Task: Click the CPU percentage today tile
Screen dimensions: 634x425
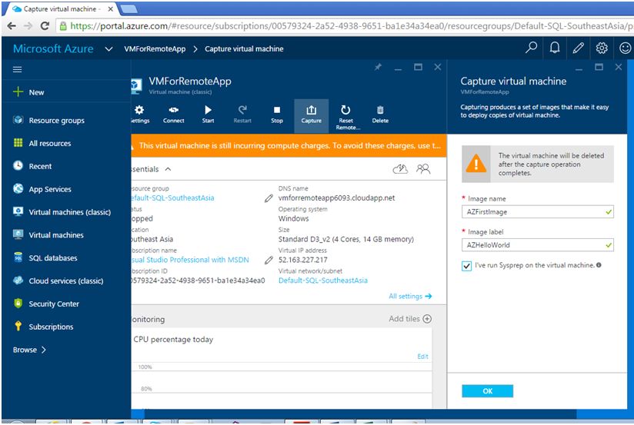Action: pyautogui.click(x=282, y=367)
